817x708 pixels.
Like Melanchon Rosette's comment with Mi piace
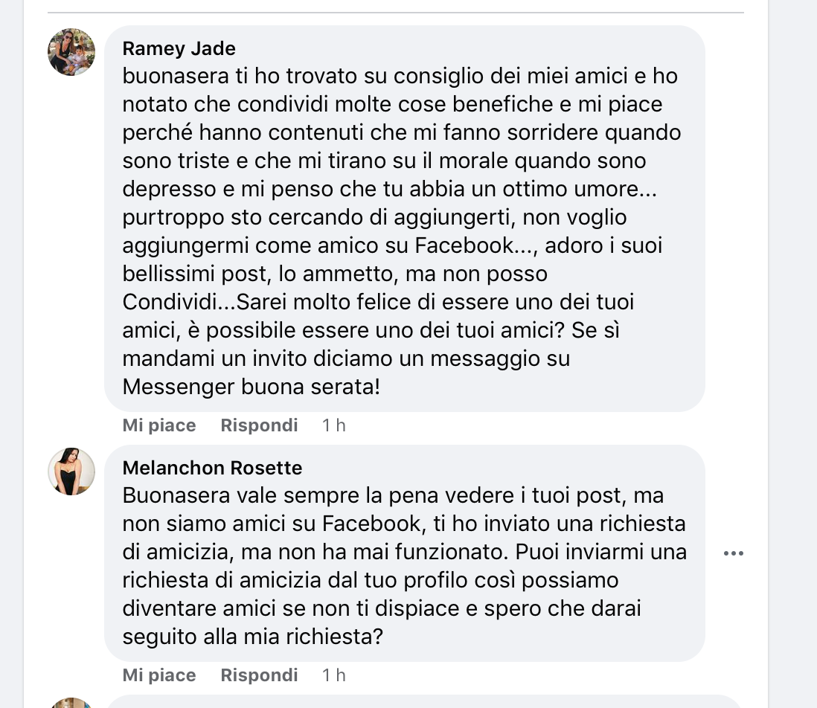pyautogui.click(x=159, y=675)
